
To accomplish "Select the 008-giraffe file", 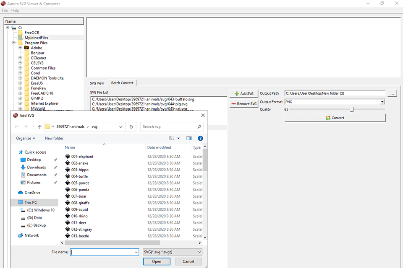I will pos(81,203).
